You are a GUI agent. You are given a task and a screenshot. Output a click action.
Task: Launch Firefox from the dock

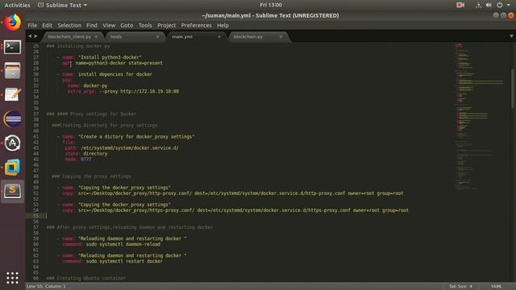(13, 23)
